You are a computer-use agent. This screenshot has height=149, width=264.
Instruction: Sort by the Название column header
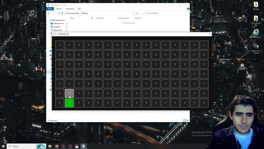100,18
